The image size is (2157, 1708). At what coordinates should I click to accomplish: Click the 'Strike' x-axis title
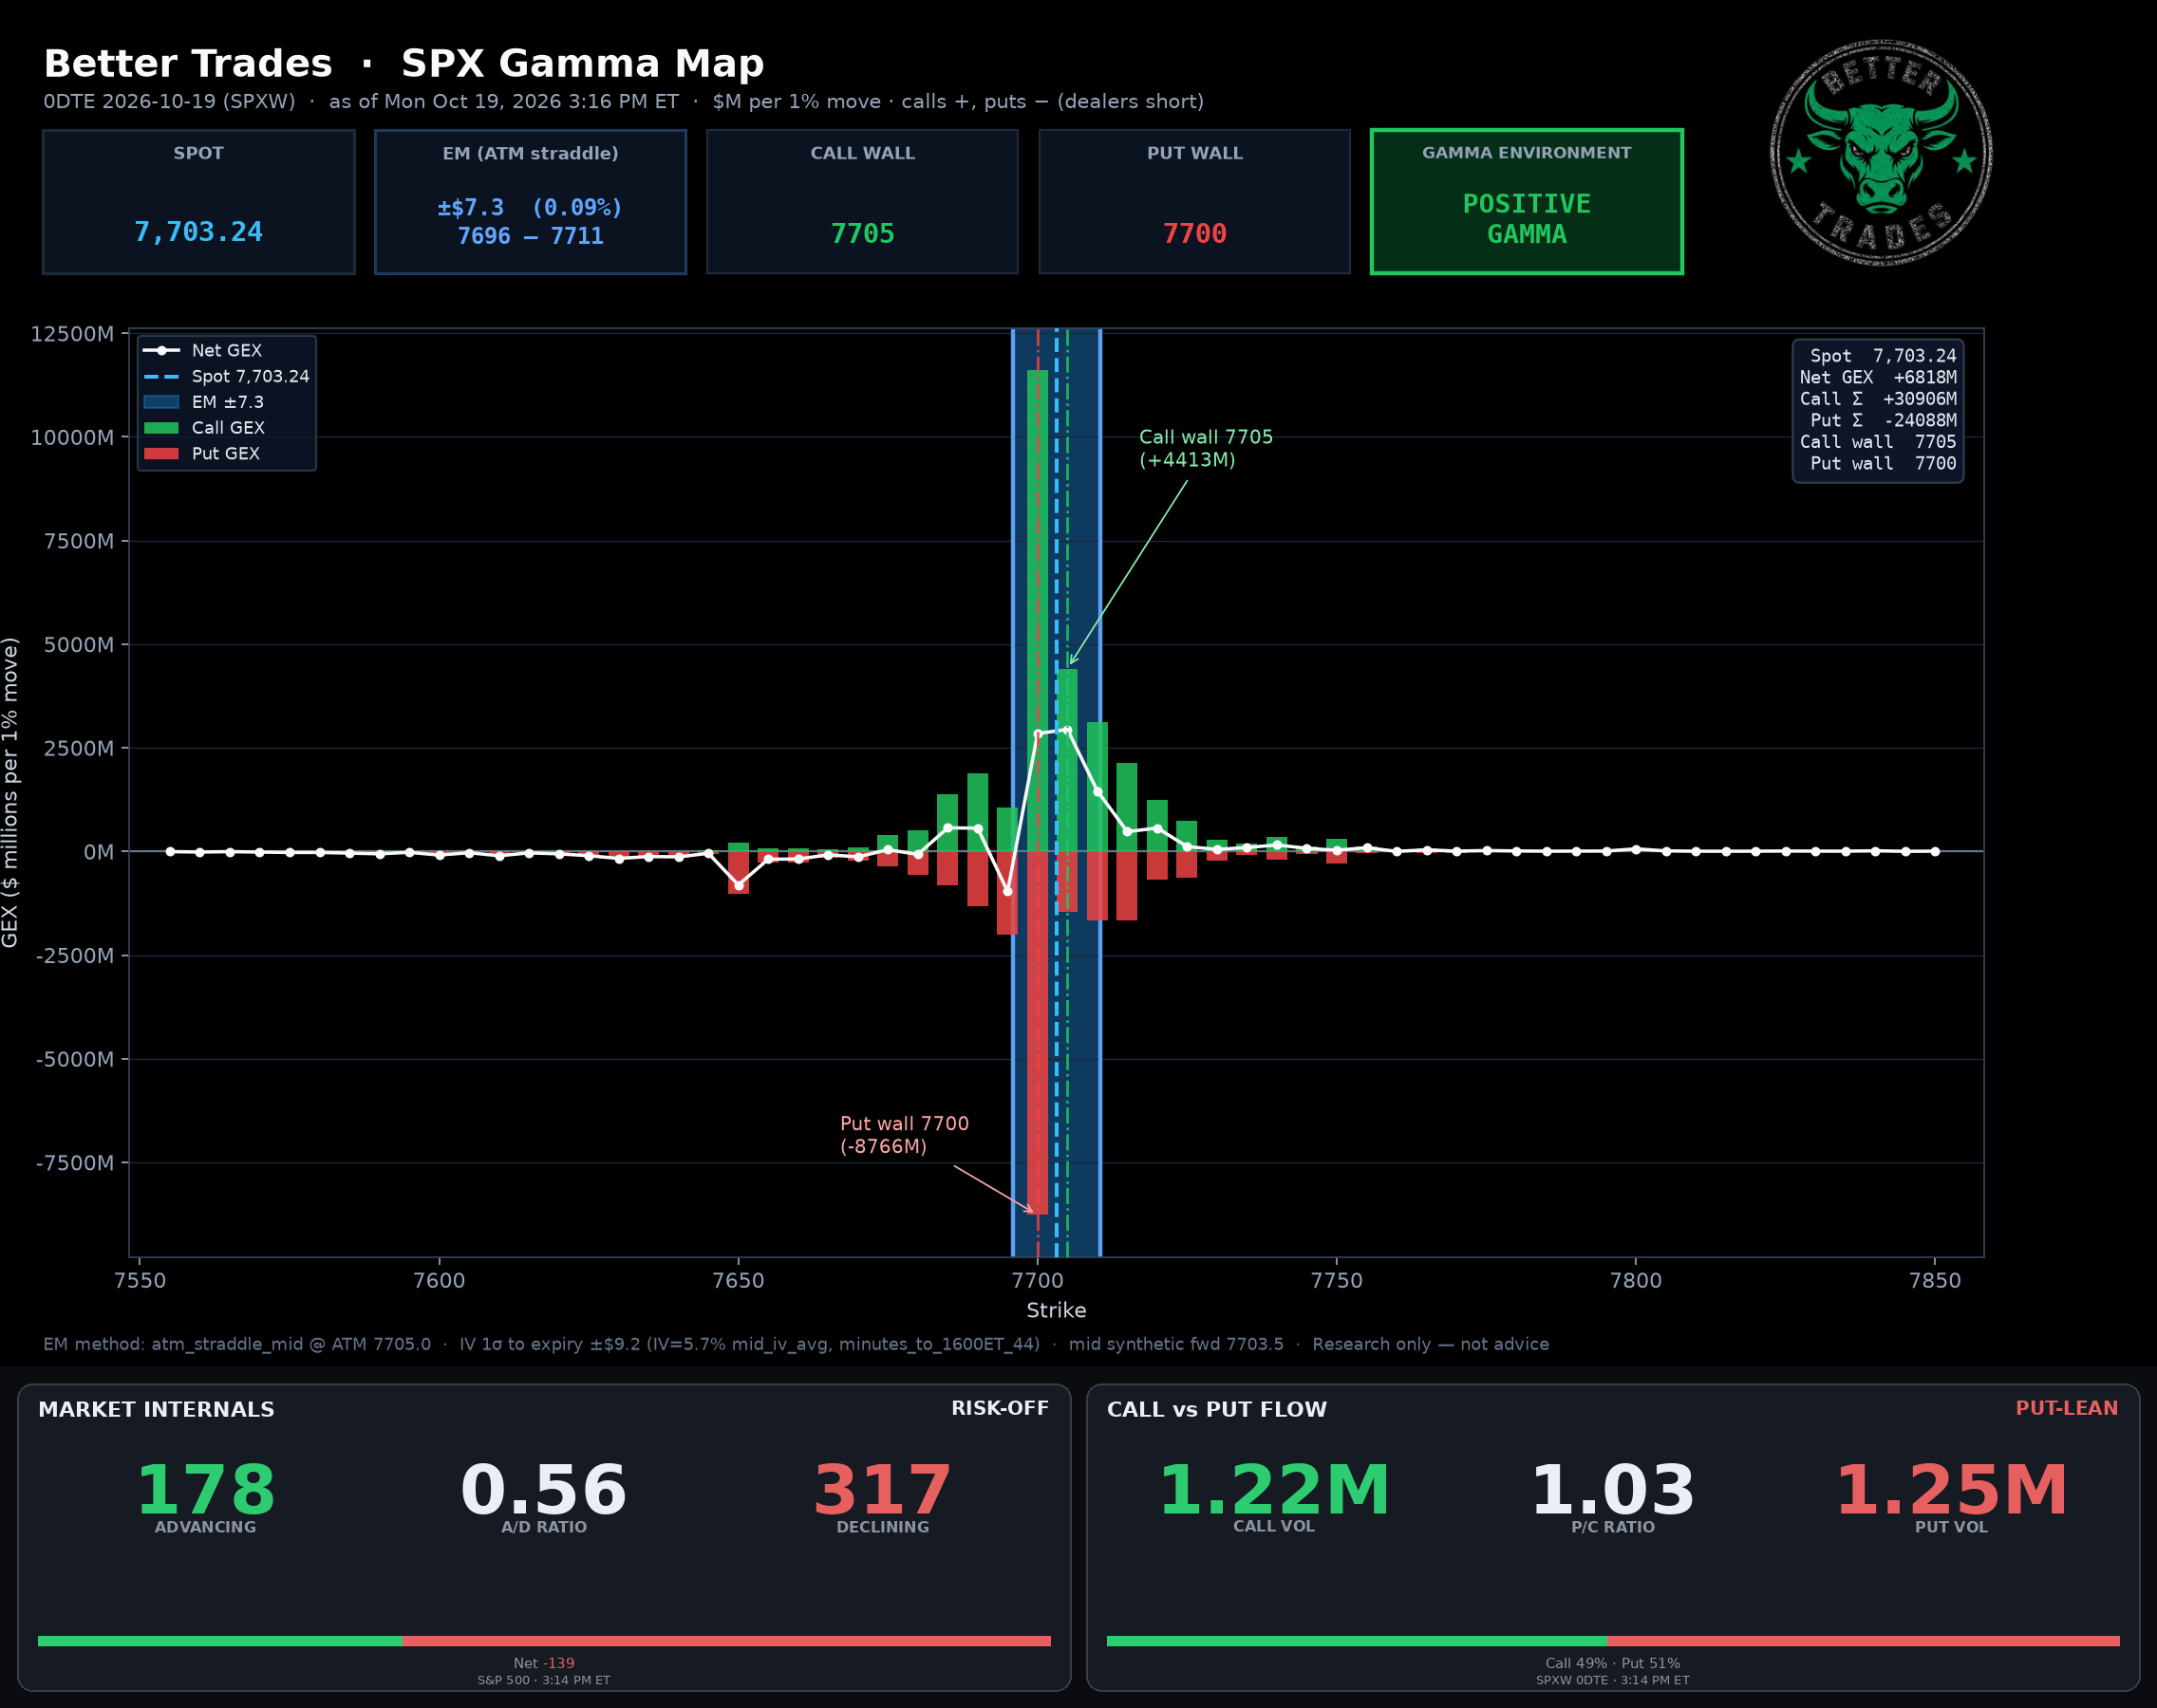tap(1057, 1310)
